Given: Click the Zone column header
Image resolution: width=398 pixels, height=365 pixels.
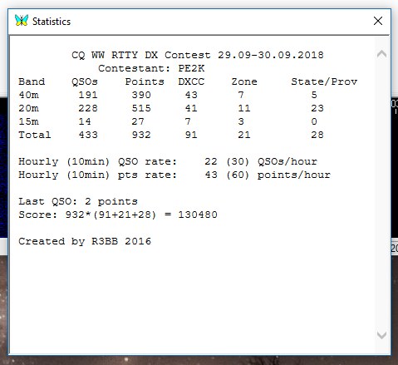Looking at the screenshot, I should point(244,81).
